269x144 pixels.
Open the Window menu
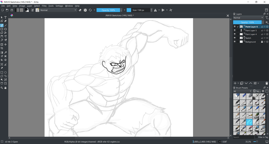(69, 6)
